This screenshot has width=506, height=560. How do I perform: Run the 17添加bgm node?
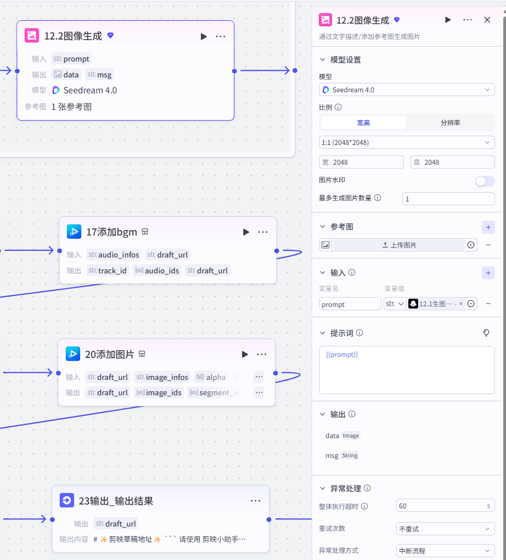tap(246, 232)
